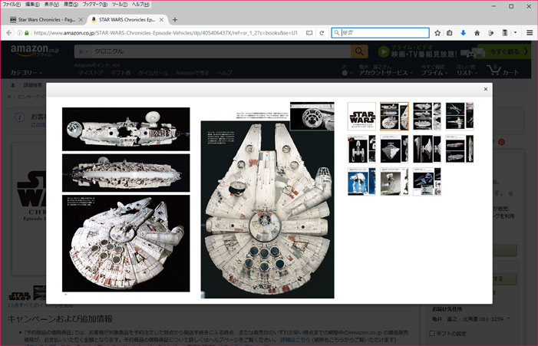Select the Star Destroyer thumbnail
This screenshot has width=538, height=346.
[x=394, y=149]
